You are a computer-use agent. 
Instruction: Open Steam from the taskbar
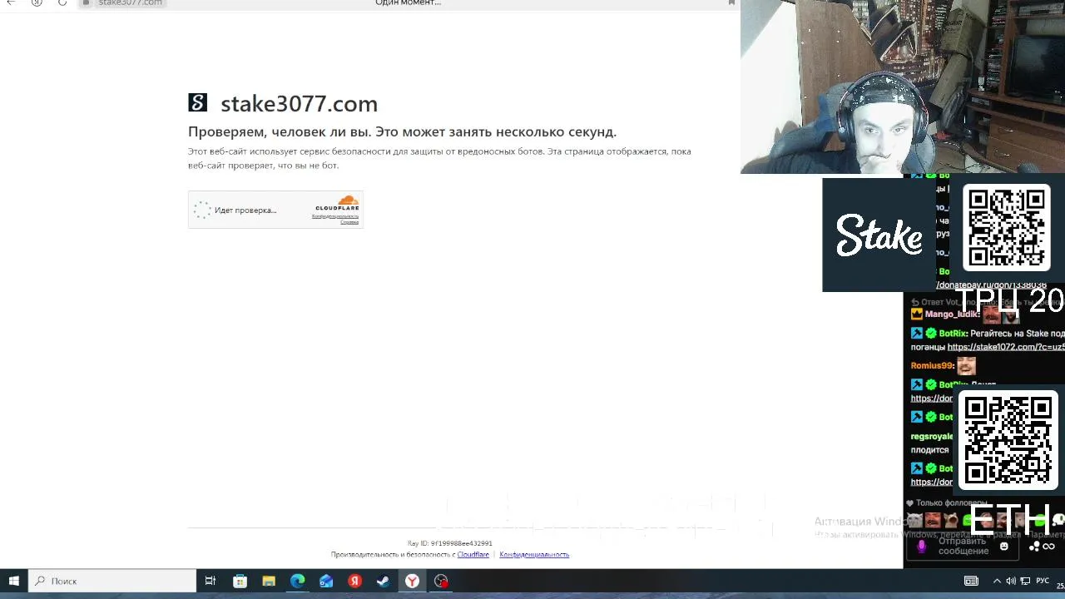pyautogui.click(x=384, y=581)
